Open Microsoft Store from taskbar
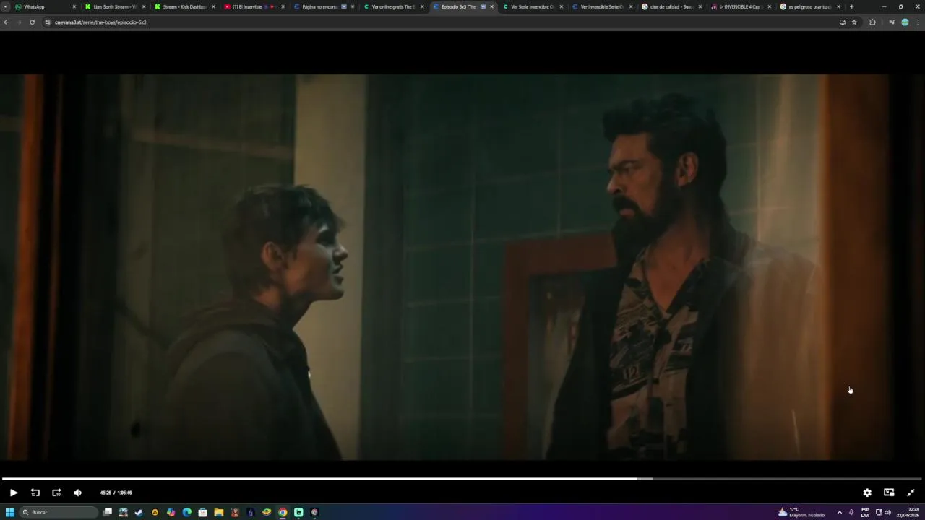Image resolution: width=925 pixels, height=520 pixels. coord(202,512)
